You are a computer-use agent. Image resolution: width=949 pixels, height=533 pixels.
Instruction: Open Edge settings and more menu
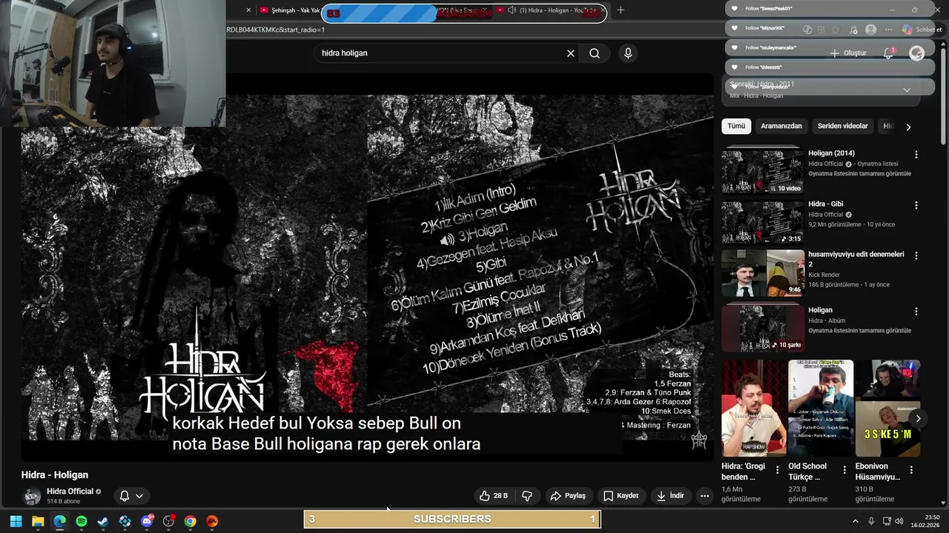(x=888, y=30)
